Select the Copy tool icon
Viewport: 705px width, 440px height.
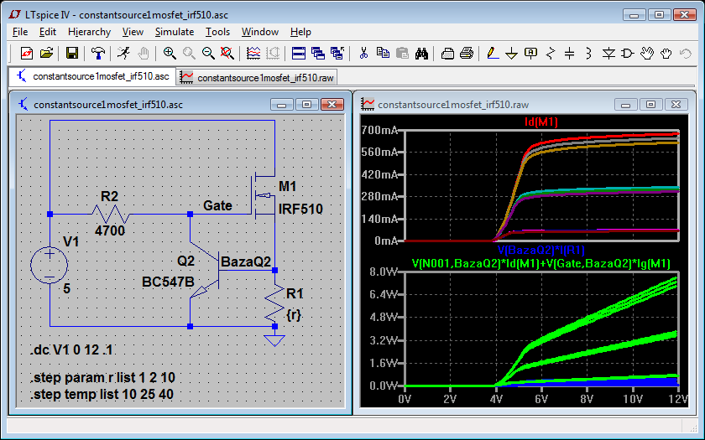click(x=383, y=54)
